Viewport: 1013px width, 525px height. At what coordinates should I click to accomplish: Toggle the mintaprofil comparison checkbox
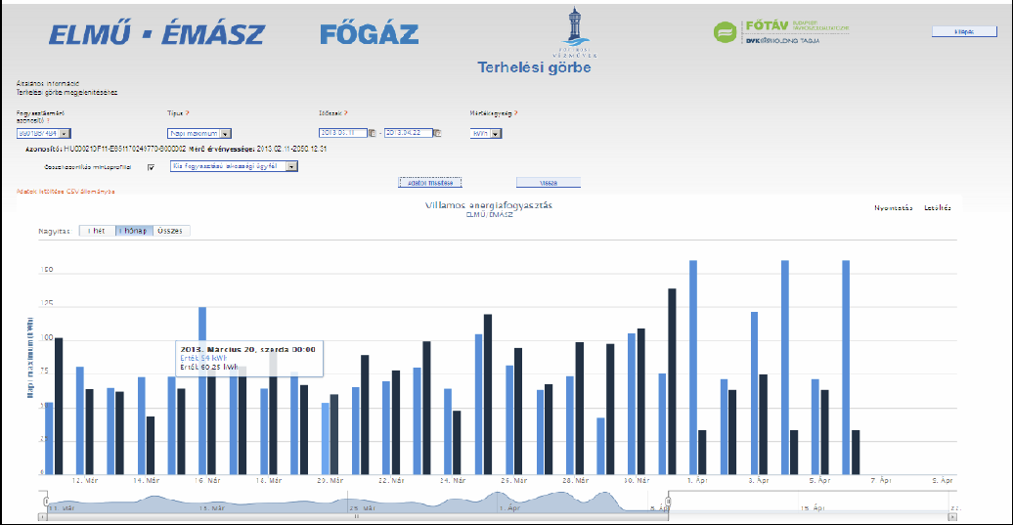[152, 167]
